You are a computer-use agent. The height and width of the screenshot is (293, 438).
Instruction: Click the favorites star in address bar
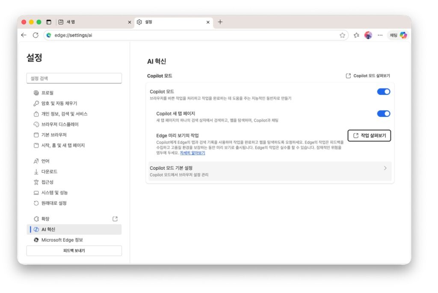point(342,36)
